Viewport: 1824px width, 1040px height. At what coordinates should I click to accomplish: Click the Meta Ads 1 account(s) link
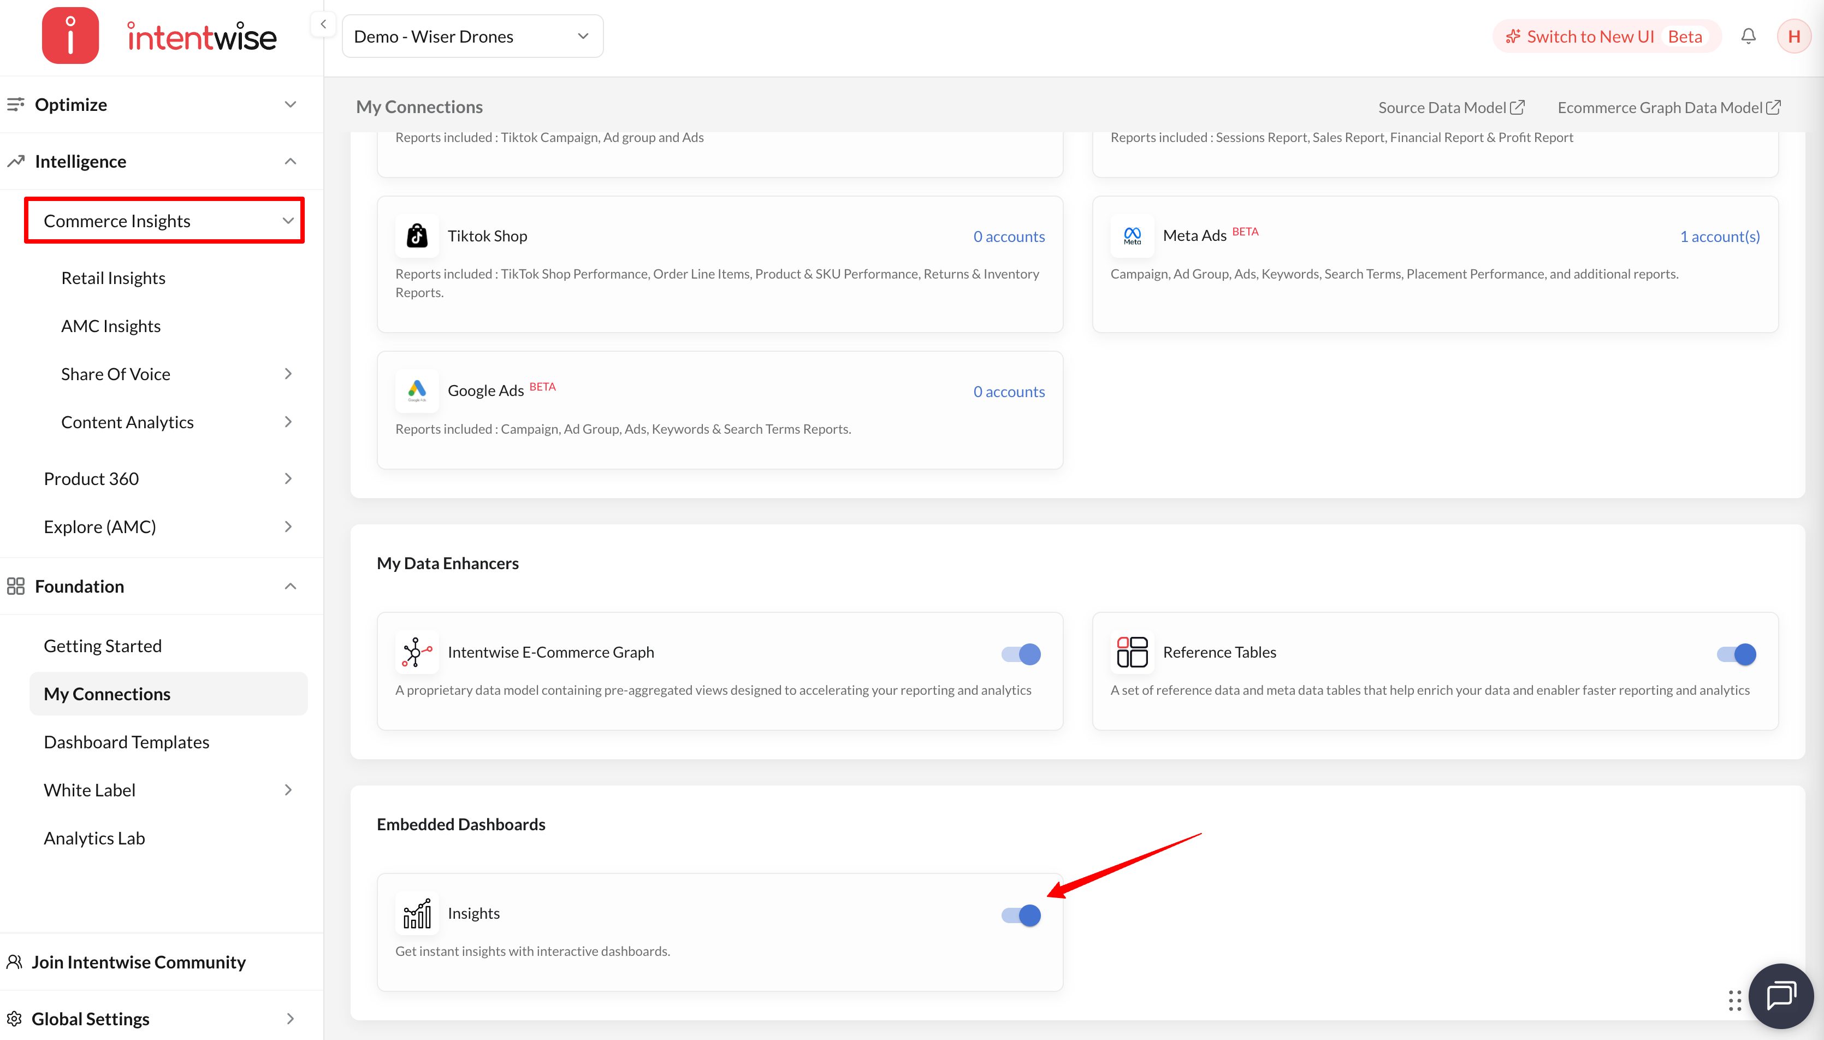pyautogui.click(x=1720, y=237)
